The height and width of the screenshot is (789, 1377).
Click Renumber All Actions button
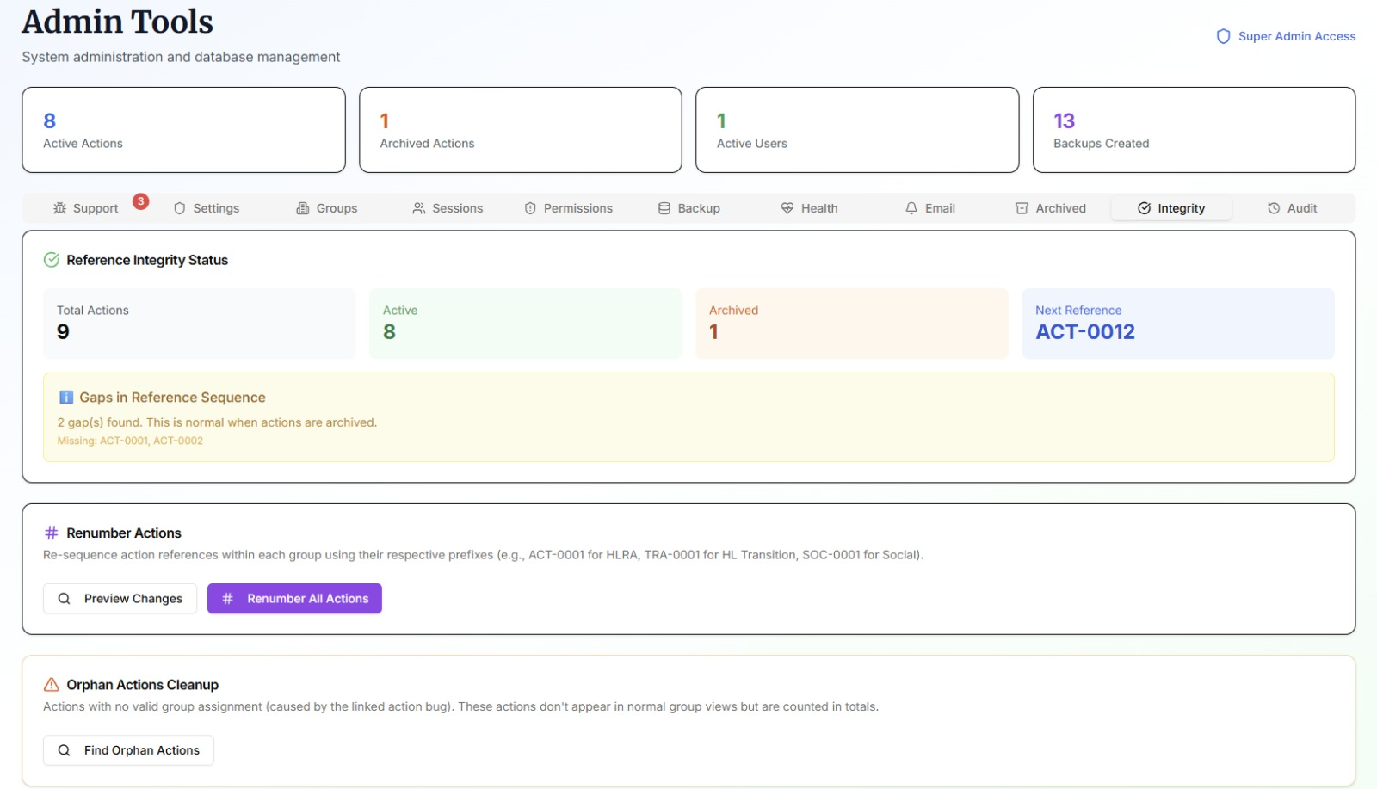[x=294, y=599]
